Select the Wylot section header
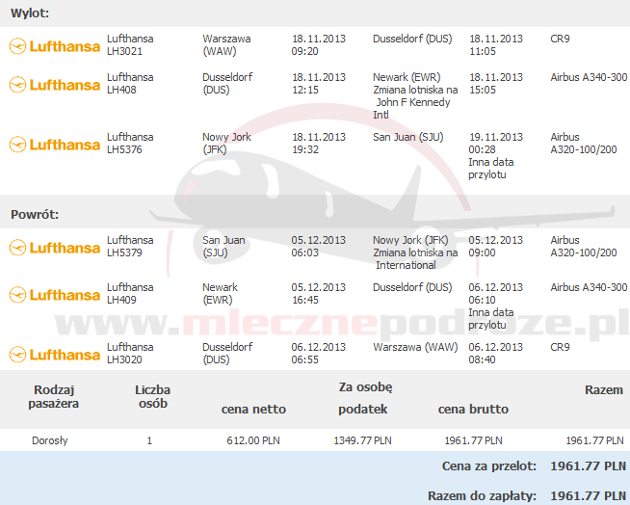 tap(30, 13)
